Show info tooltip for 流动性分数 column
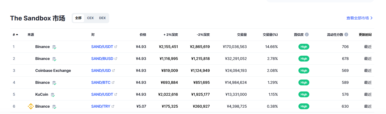The width and height of the screenshot is (386, 114). [346, 34]
